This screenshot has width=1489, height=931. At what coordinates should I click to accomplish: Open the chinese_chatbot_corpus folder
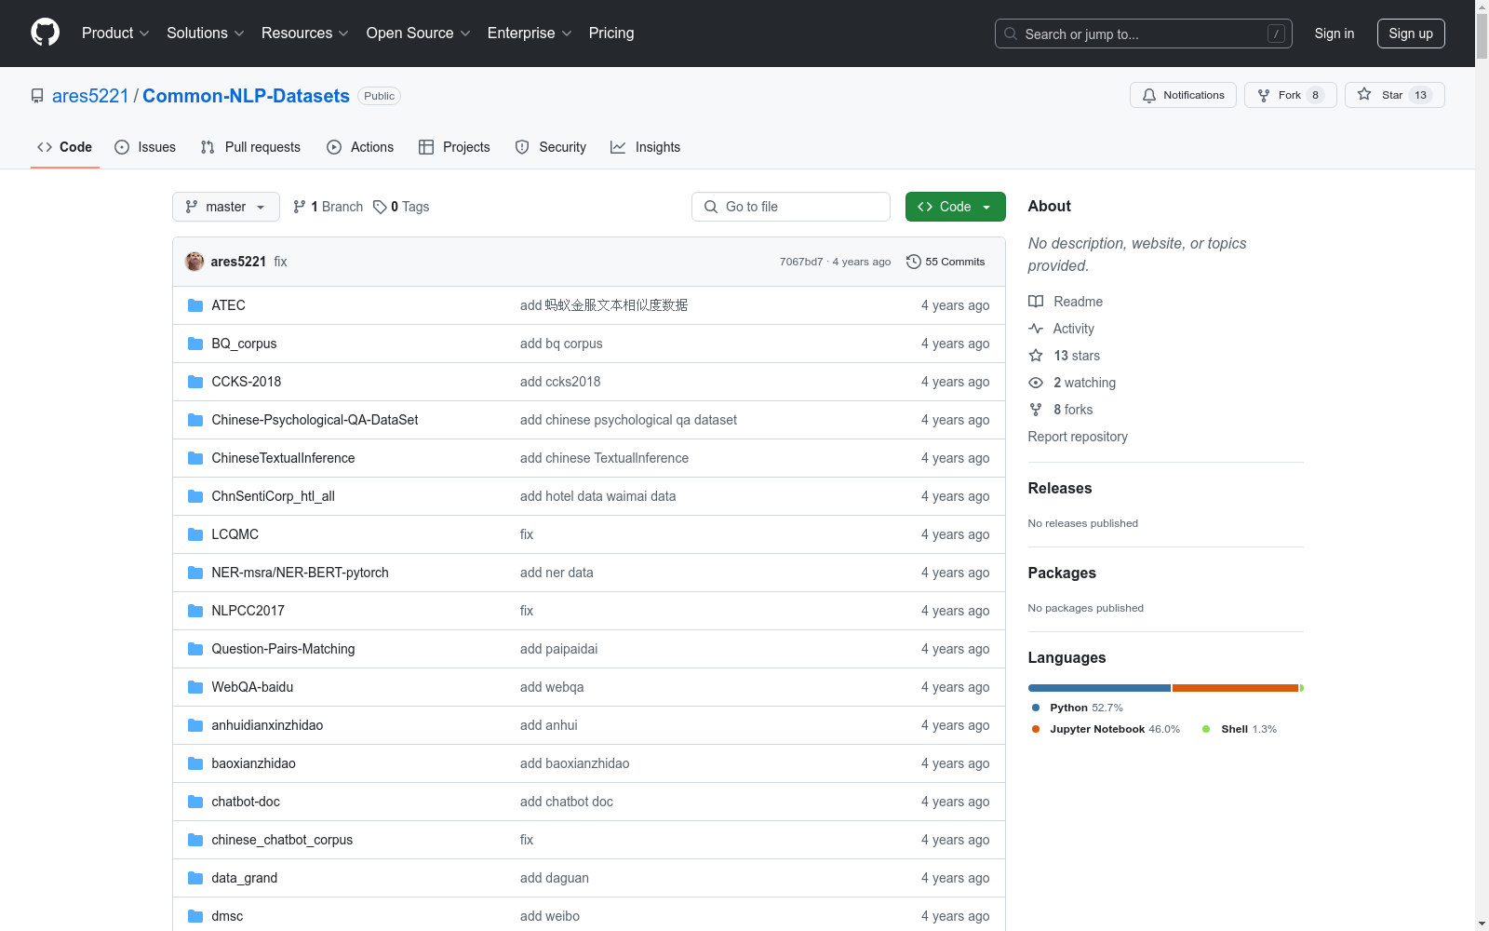282,840
